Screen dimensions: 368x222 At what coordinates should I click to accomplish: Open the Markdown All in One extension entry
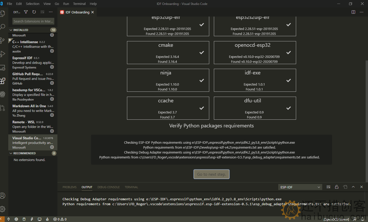pyautogui.click(x=33, y=111)
